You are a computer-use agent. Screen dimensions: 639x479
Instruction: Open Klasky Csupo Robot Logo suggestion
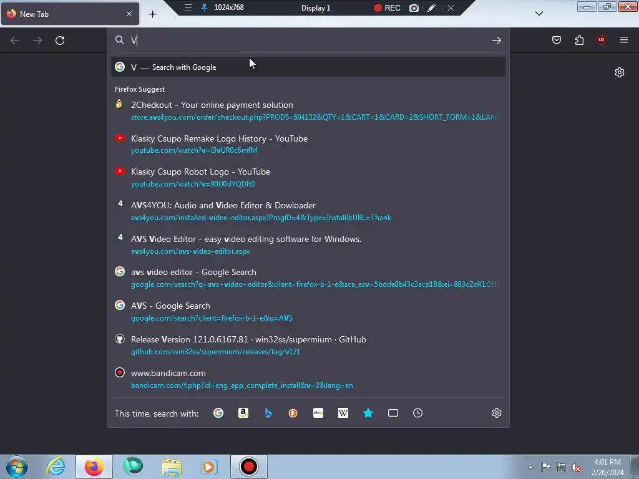(308, 178)
